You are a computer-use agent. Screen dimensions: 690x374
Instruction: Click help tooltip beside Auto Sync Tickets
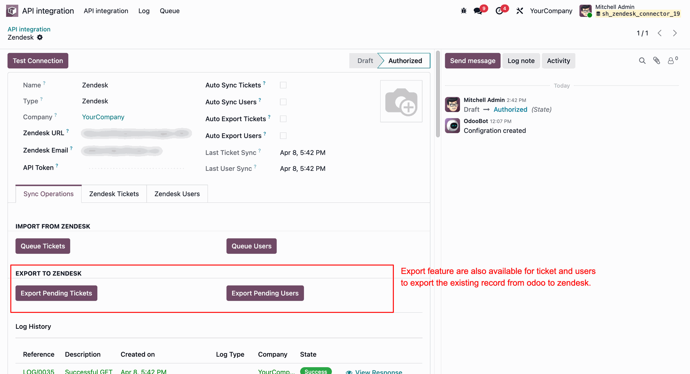[x=264, y=83]
